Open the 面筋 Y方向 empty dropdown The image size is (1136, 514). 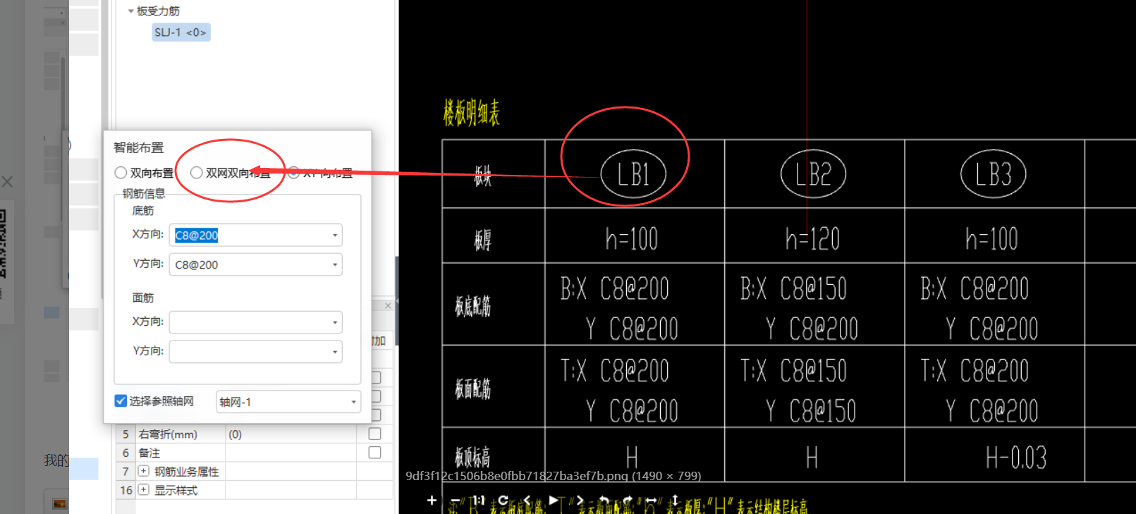pos(335,352)
